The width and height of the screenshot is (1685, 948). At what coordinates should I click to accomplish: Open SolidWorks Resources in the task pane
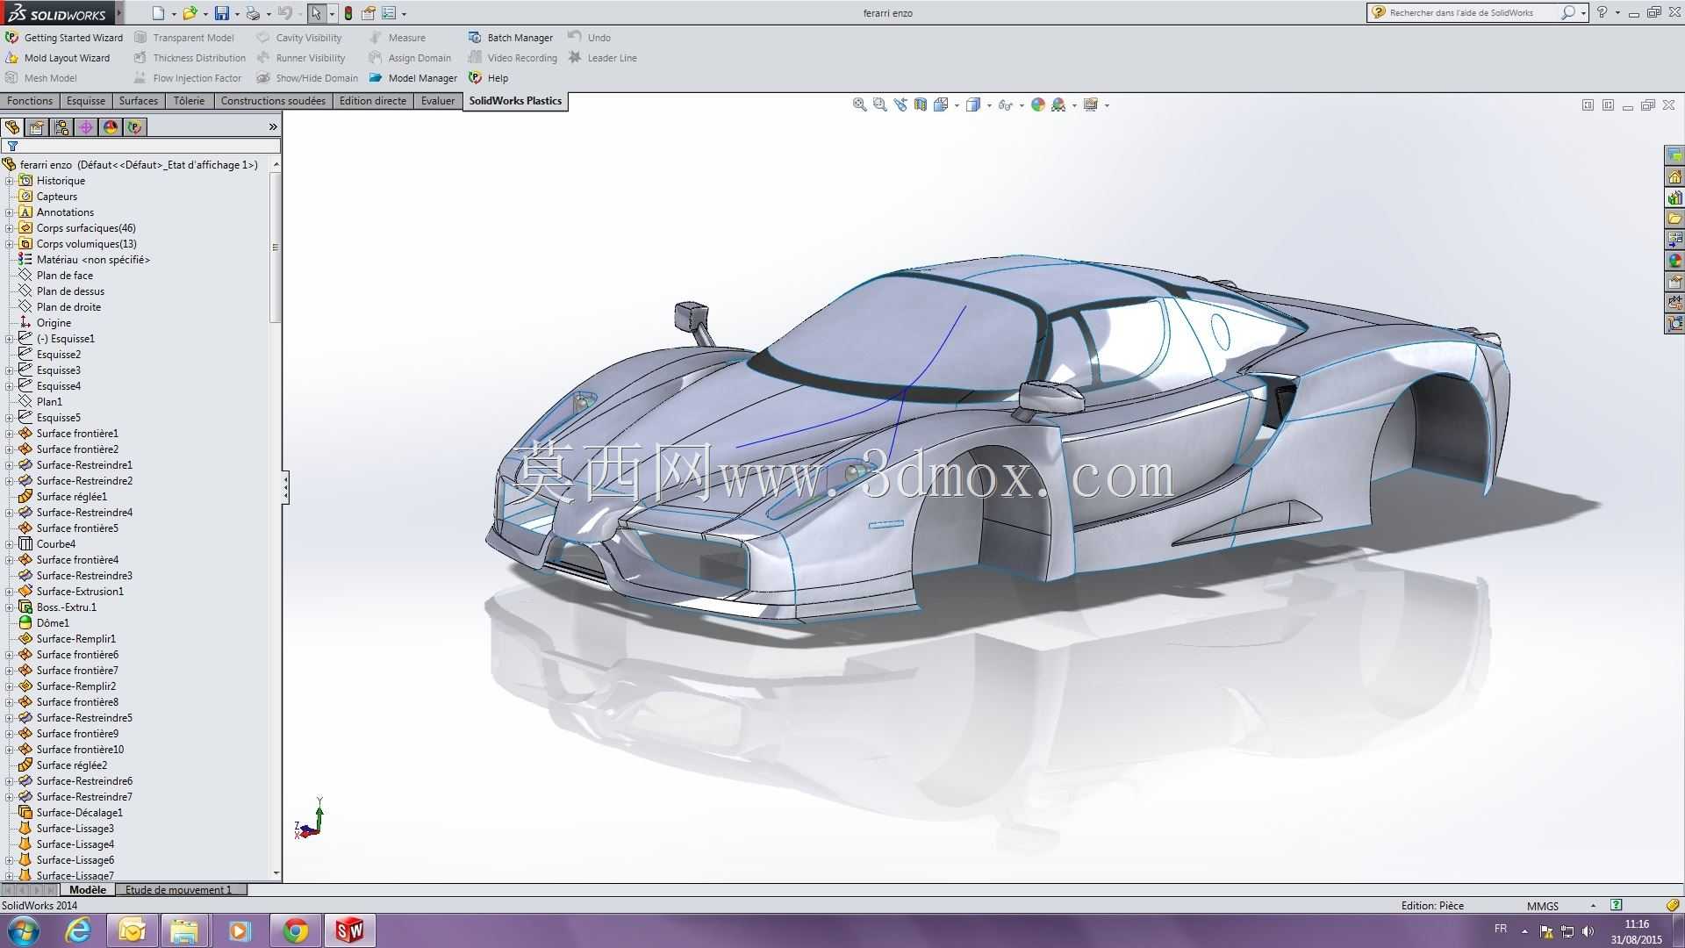1674,176
